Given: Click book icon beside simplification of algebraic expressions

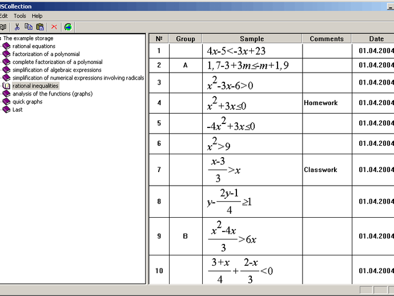Looking at the screenshot, I should click(x=6, y=70).
